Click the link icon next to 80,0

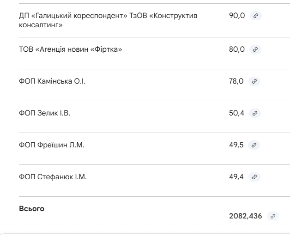[255, 49]
